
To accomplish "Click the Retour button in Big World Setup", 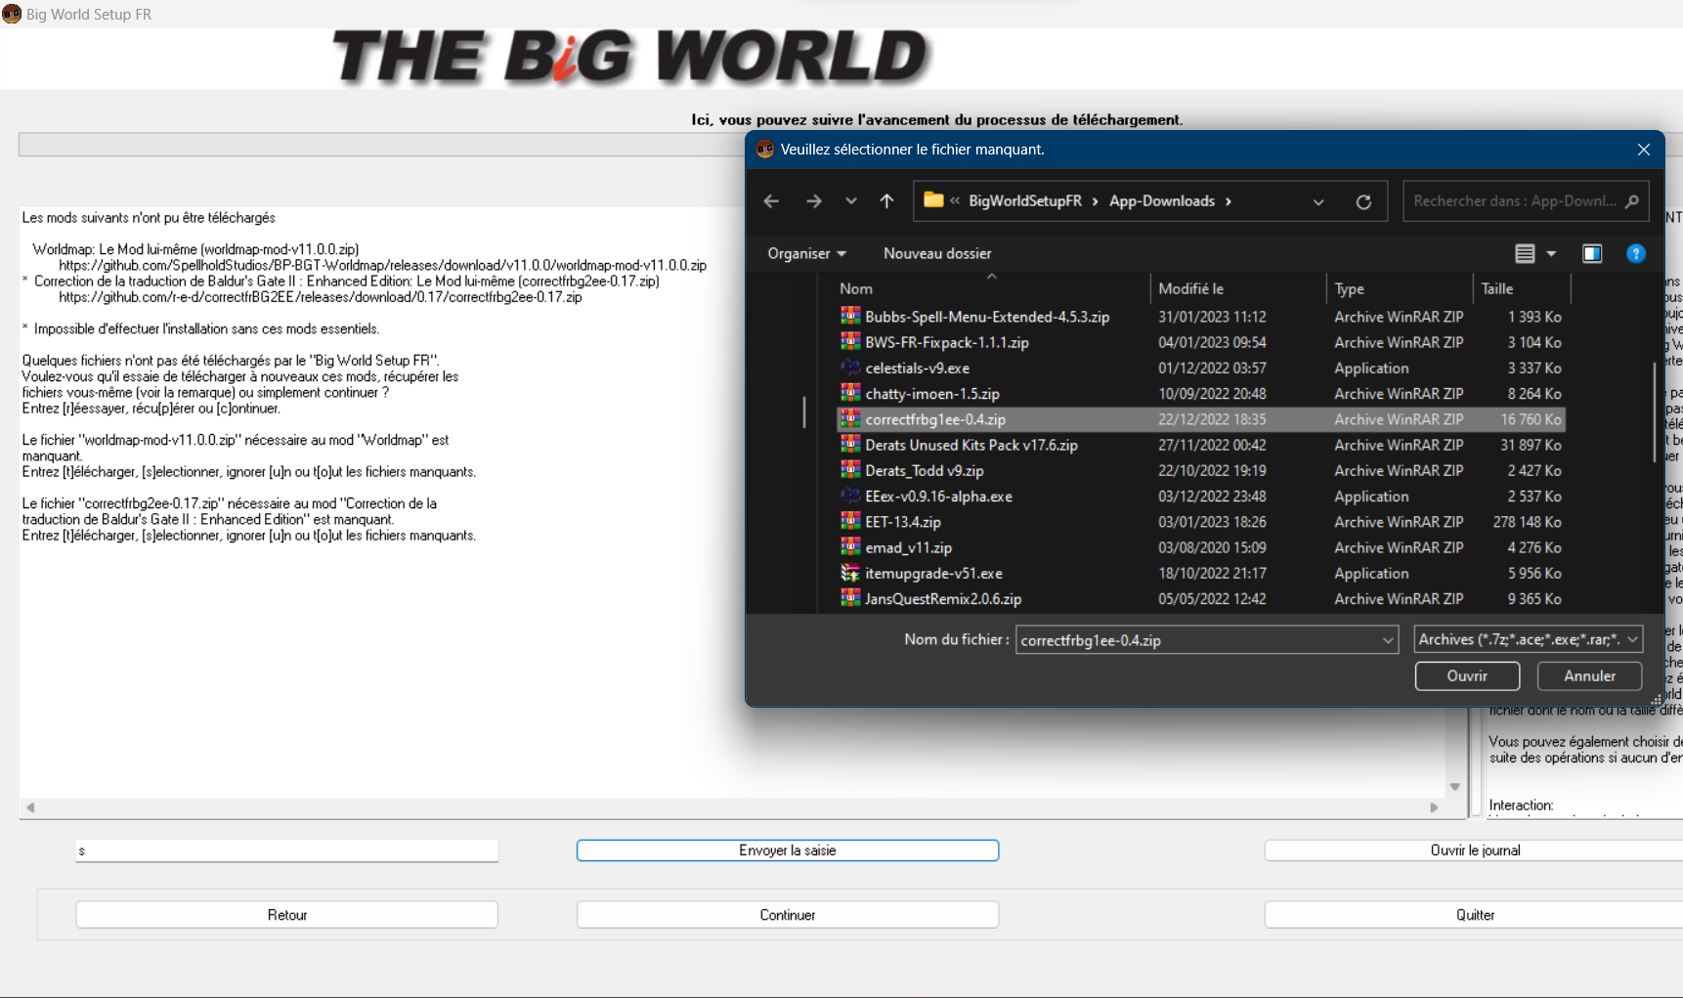I will pos(287,915).
